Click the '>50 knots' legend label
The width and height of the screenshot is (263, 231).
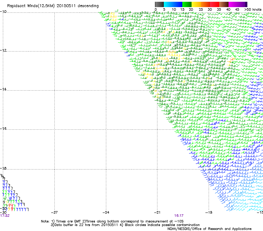[x=253, y=10]
